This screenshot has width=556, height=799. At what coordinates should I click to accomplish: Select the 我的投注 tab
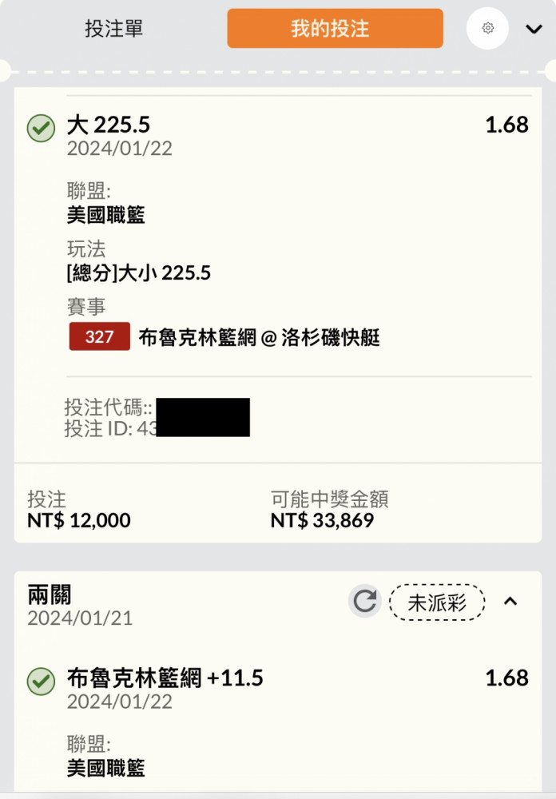[335, 29]
